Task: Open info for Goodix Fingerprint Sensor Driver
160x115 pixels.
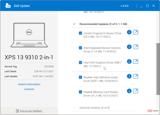Action: click(129, 32)
